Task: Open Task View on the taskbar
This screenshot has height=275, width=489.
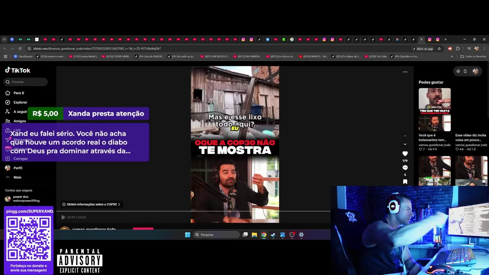Action: pyautogui.click(x=245, y=235)
